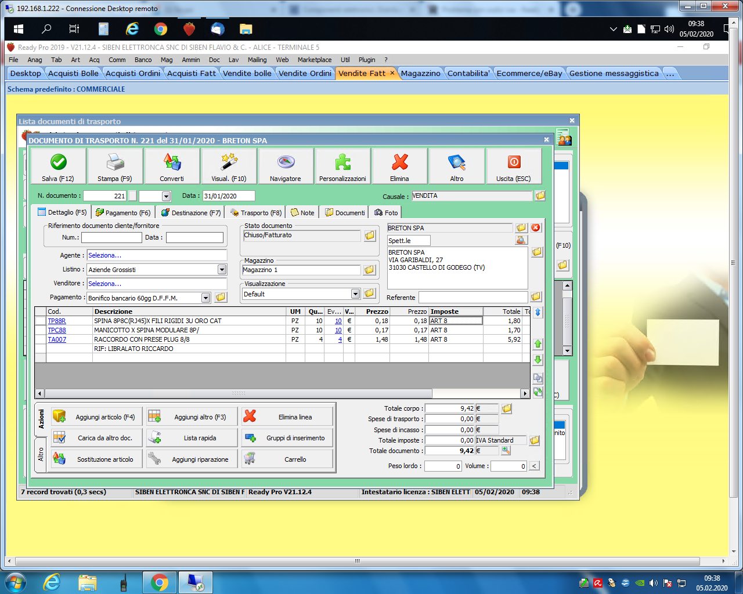
Task: Open Internet Explorer in the taskbar
Action: coord(52,582)
